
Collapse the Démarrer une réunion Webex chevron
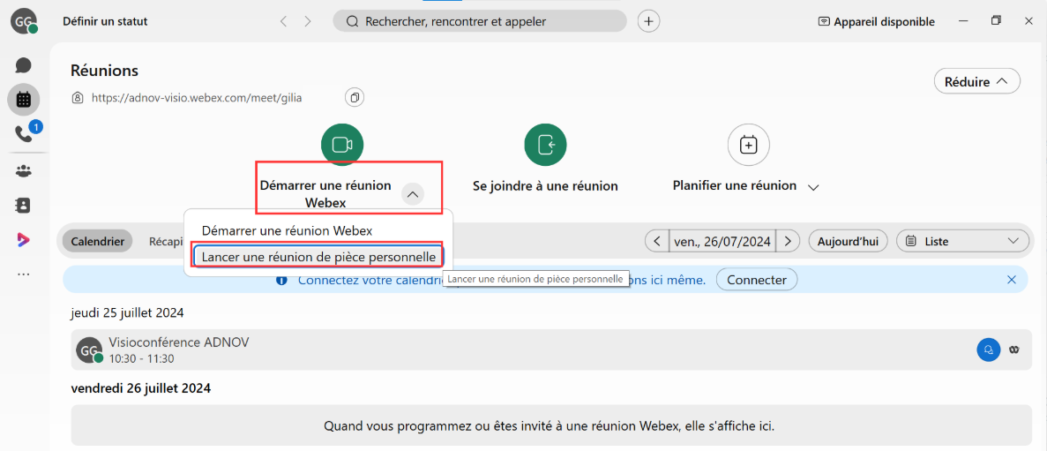click(413, 194)
